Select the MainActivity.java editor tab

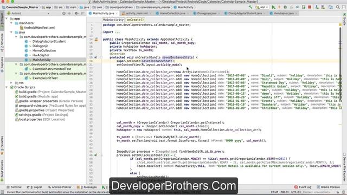click(104, 13)
